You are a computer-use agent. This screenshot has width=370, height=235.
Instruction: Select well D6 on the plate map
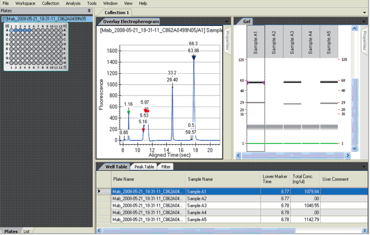pos(34,44)
